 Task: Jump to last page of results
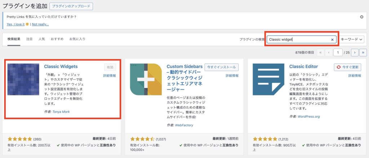pos(363,53)
